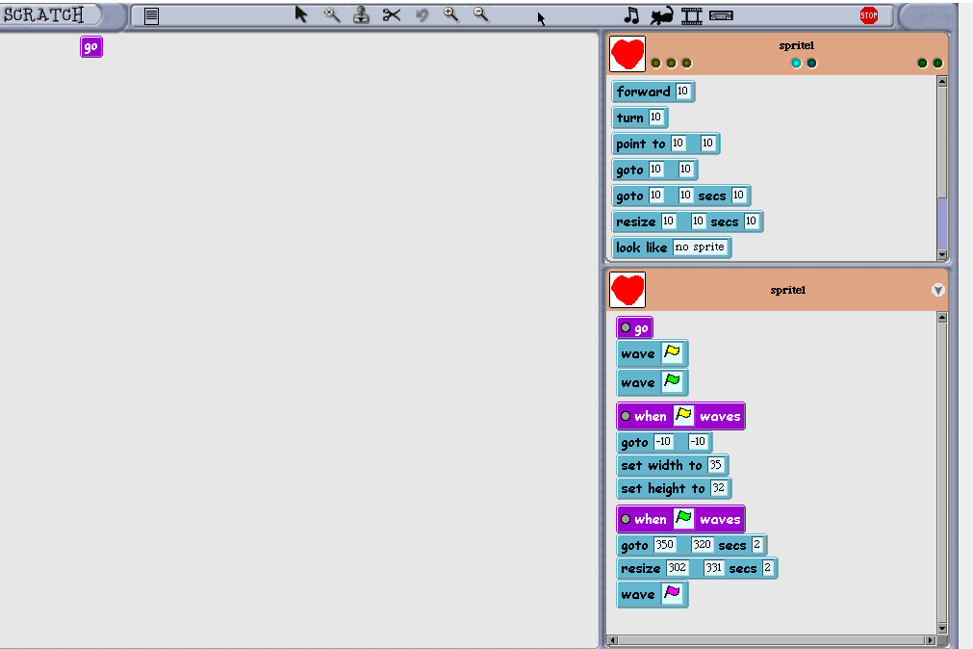This screenshot has width=973, height=649.
Task: Click the flag icon inside the wave block
Action: tap(674, 353)
